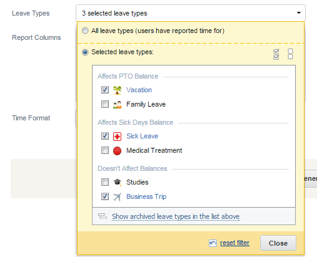Click the 3 selected leave types field
The height and width of the screenshot is (265, 317).
(x=191, y=13)
